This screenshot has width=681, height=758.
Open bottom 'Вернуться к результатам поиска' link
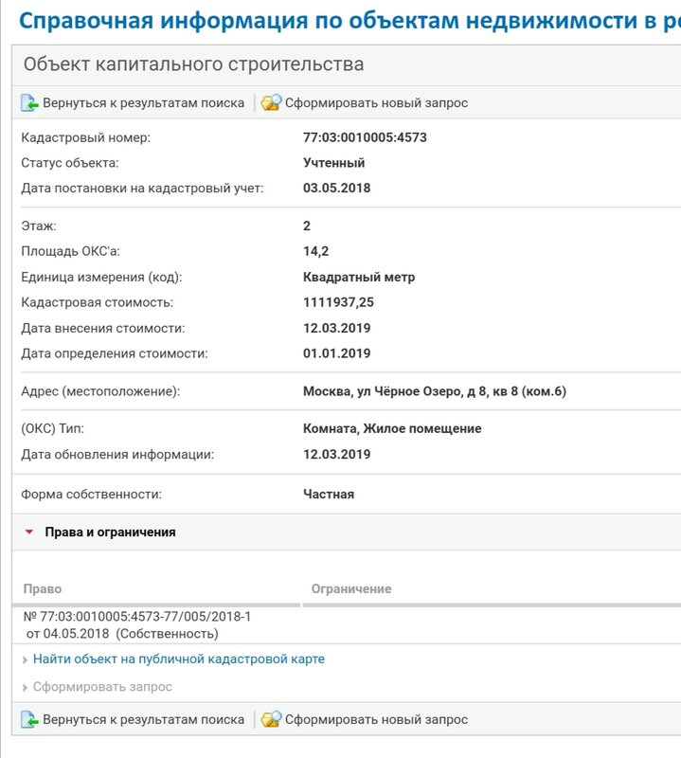coord(144,719)
